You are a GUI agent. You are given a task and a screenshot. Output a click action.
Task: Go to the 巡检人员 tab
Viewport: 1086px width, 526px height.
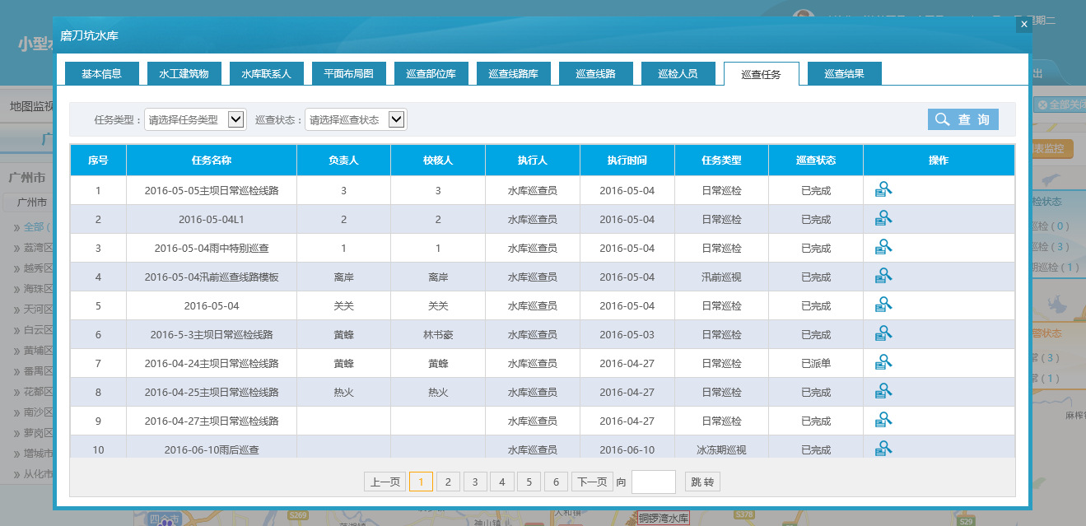tap(678, 73)
